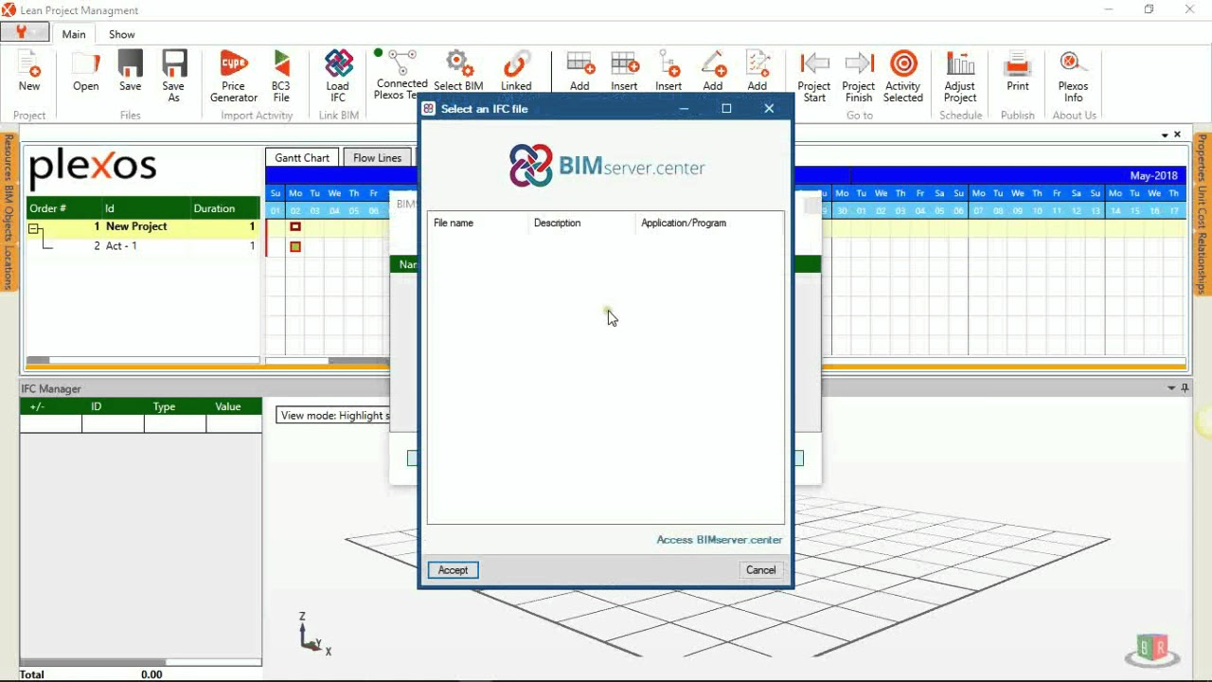Click the Load IFC icon
Image resolution: width=1212 pixels, height=682 pixels.
tap(338, 64)
